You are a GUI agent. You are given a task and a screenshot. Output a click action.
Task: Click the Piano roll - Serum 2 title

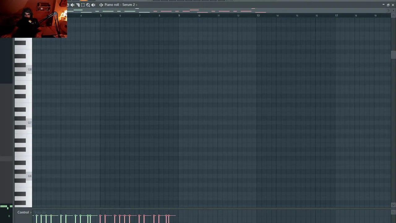click(x=120, y=5)
